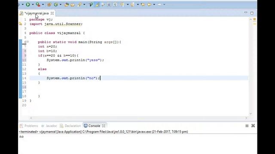Place cursor on 'int b=10;' line
This screenshot has height=154, width=275.
47,51
